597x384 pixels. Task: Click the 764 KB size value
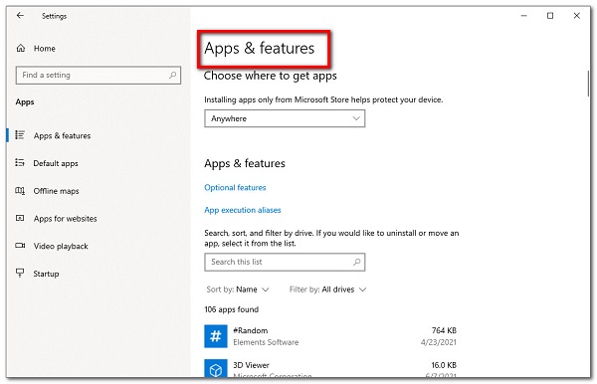(x=444, y=330)
